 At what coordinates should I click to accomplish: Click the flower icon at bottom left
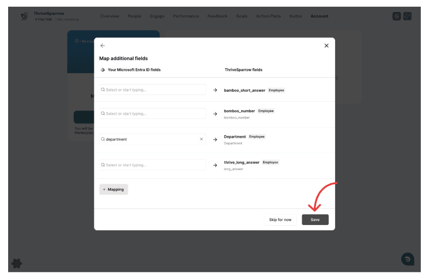tap(17, 263)
